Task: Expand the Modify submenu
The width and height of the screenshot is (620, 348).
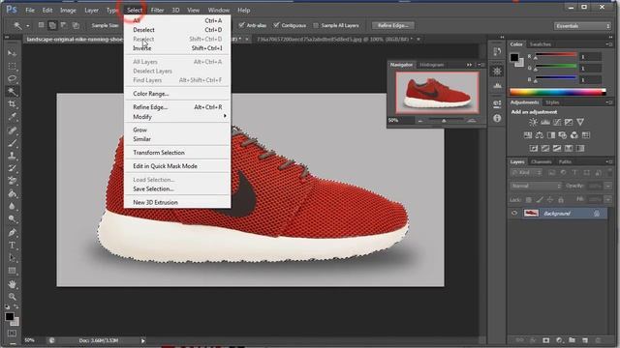Action: (177, 117)
